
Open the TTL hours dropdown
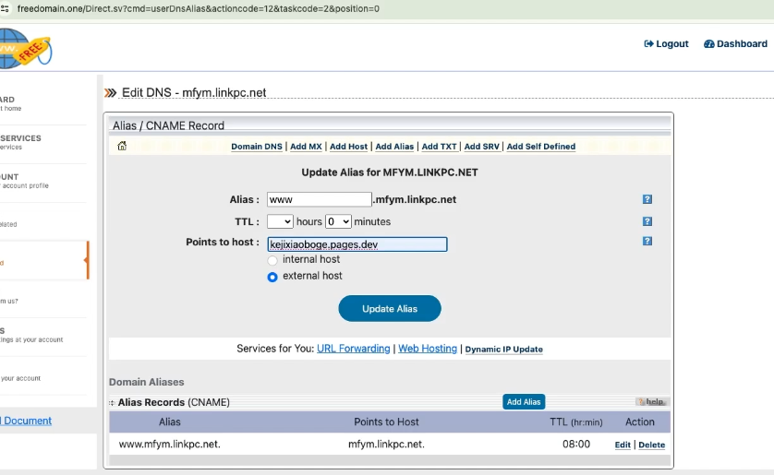click(280, 221)
